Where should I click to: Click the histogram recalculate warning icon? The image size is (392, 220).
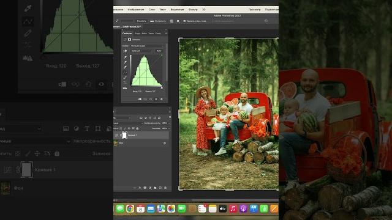click(x=125, y=88)
